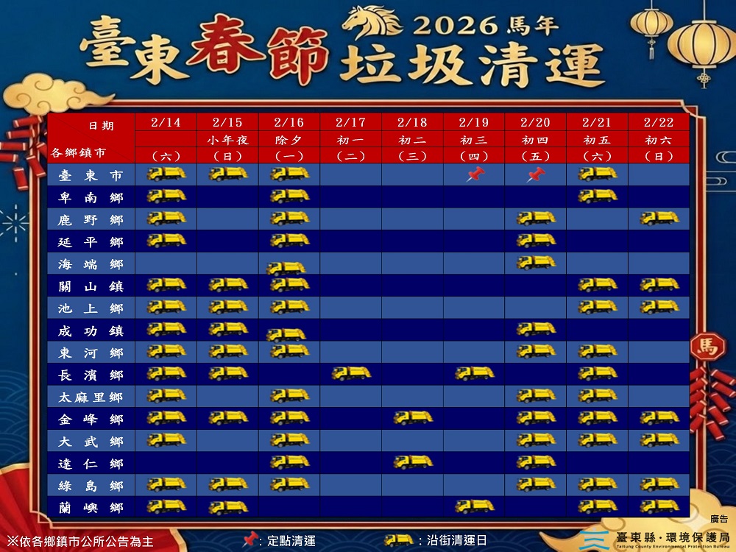Click the pin icon for 臺東市 on 2/20
736x552 pixels.
[x=537, y=174]
